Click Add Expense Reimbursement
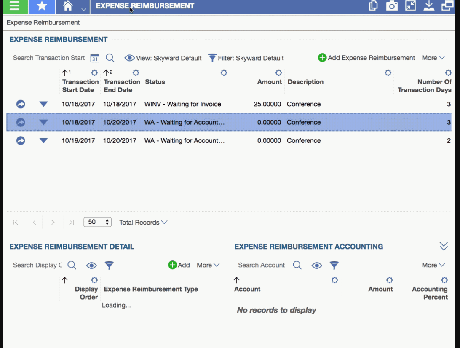This screenshot has height=349, width=460. (366, 58)
